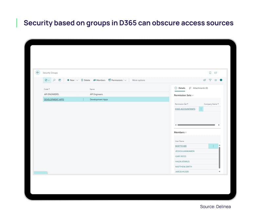Click the filter funnel icon

click(210, 80)
